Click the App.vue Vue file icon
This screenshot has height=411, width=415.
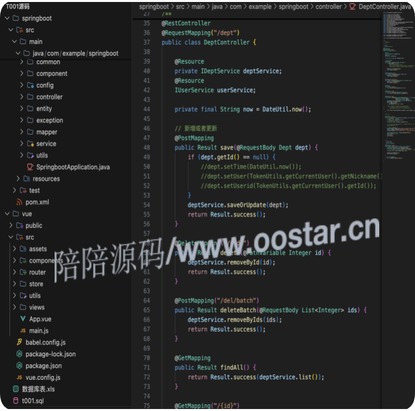tap(23, 319)
